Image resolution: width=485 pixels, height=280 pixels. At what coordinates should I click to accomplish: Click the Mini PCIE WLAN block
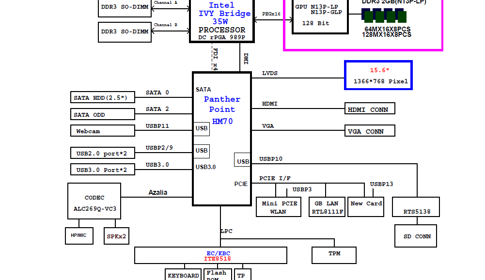[279, 207]
